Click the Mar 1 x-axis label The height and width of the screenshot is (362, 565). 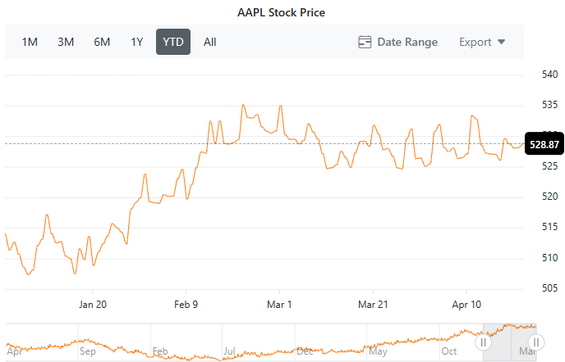coord(280,305)
